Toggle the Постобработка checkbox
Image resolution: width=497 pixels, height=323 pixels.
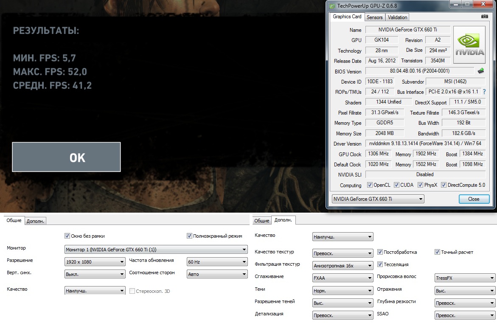coord(380,252)
